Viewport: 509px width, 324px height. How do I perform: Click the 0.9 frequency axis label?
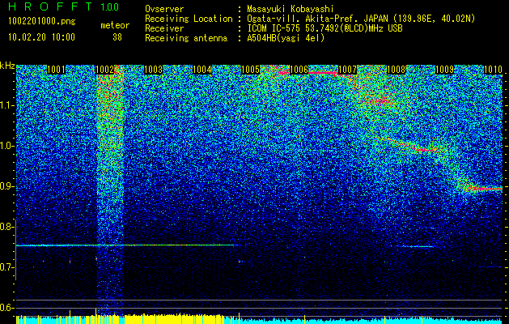click(7, 186)
